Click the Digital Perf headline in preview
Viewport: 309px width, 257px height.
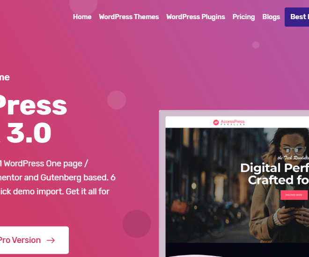click(274, 168)
